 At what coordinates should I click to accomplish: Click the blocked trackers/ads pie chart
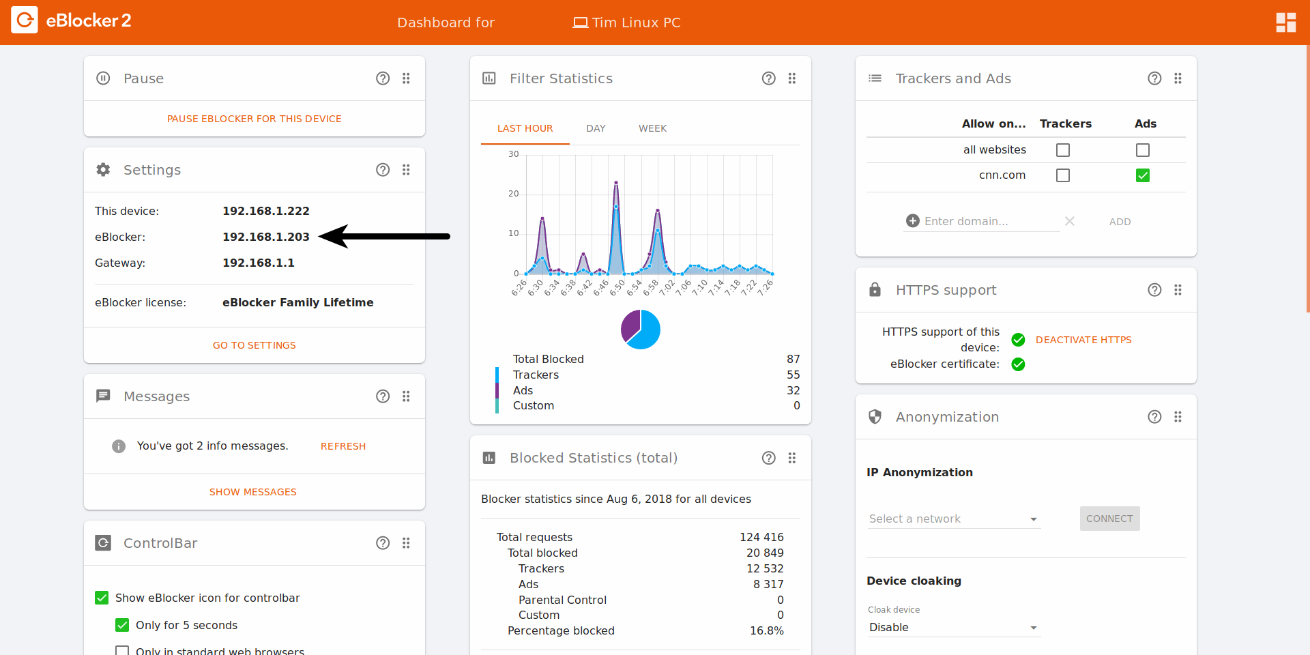(641, 330)
